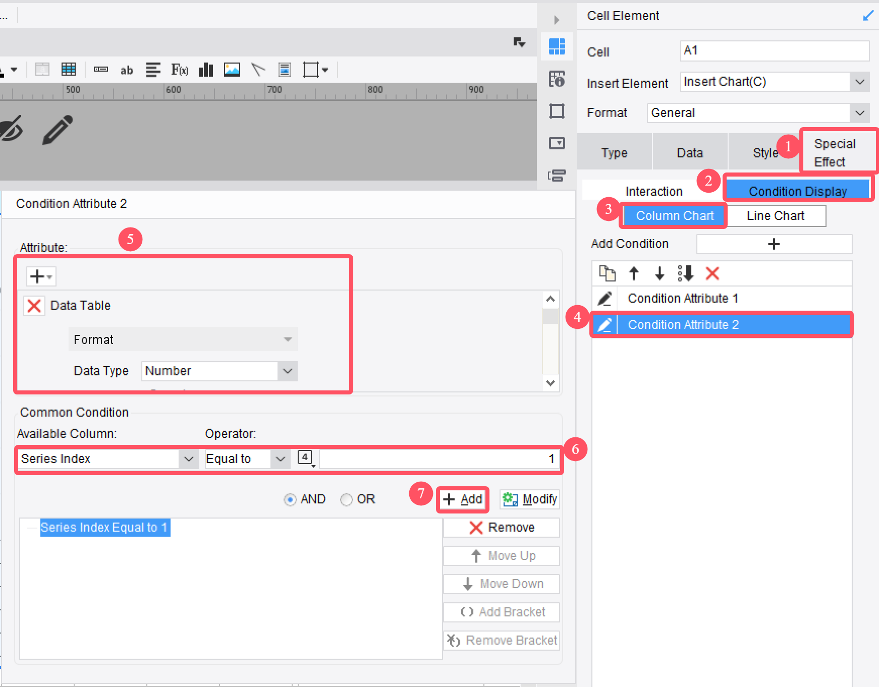This screenshot has width=879, height=687.
Task: Click the copy condition icon
Action: (x=607, y=273)
